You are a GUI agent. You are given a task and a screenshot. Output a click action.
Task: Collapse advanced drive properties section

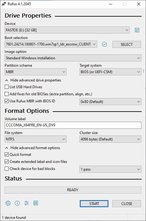[x=33, y=80]
